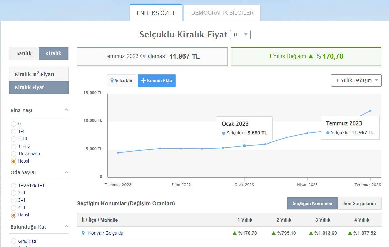Collapse the Oda Sayısı filter section

coord(66,172)
